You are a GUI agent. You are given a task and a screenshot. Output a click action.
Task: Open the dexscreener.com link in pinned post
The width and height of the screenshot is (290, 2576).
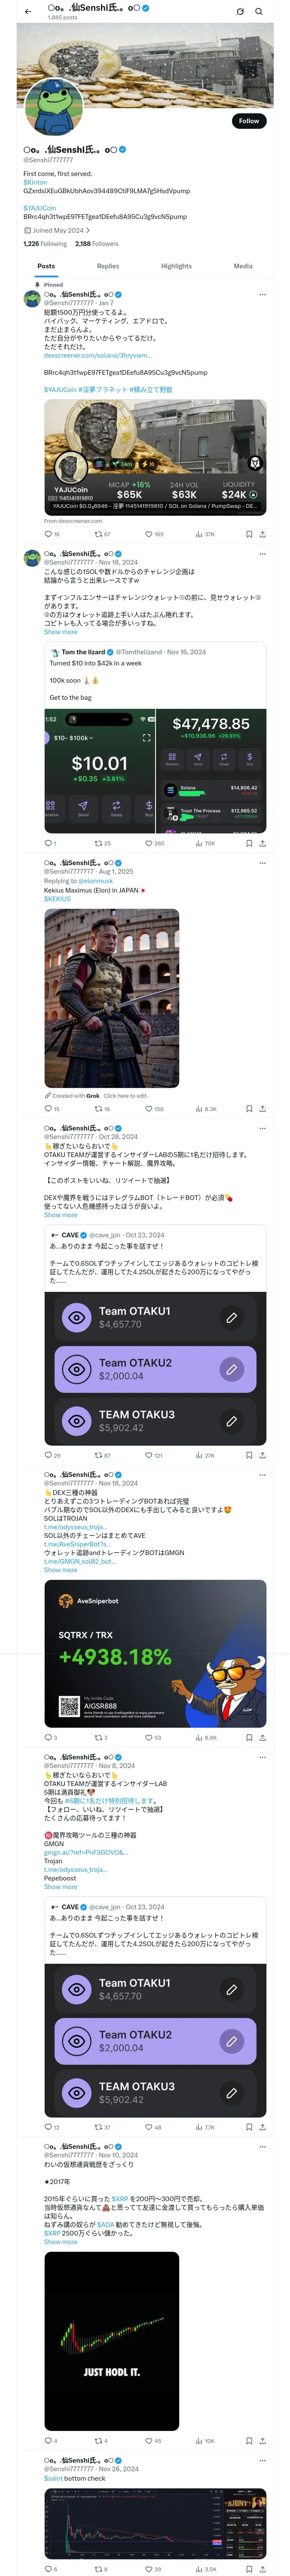click(x=98, y=355)
